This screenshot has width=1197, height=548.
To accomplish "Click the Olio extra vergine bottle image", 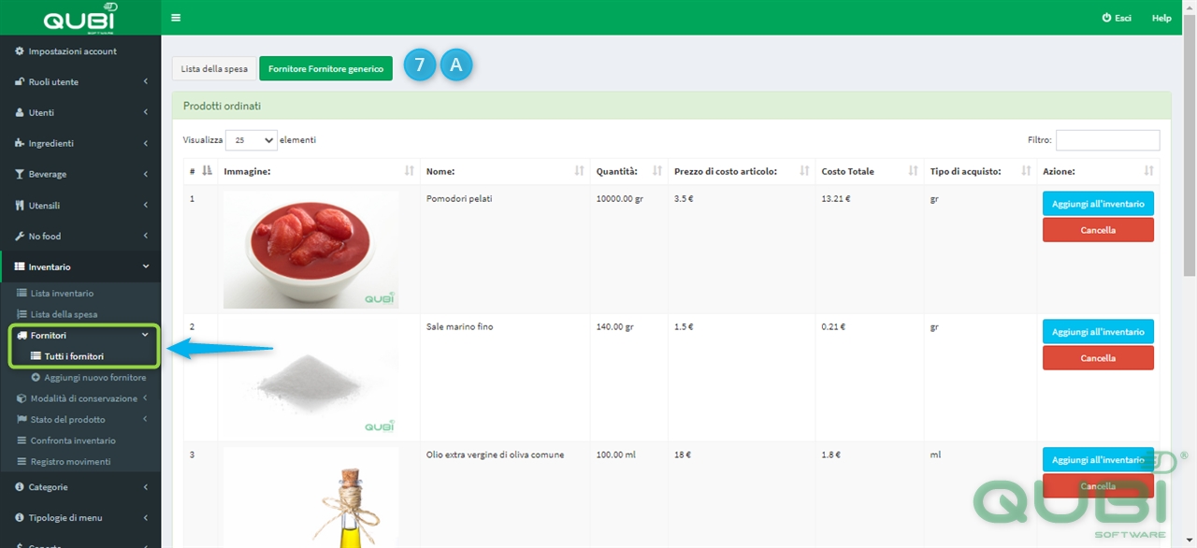I will pyautogui.click(x=310, y=498).
